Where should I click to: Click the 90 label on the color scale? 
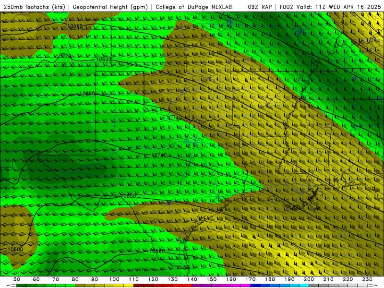[95, 279]
